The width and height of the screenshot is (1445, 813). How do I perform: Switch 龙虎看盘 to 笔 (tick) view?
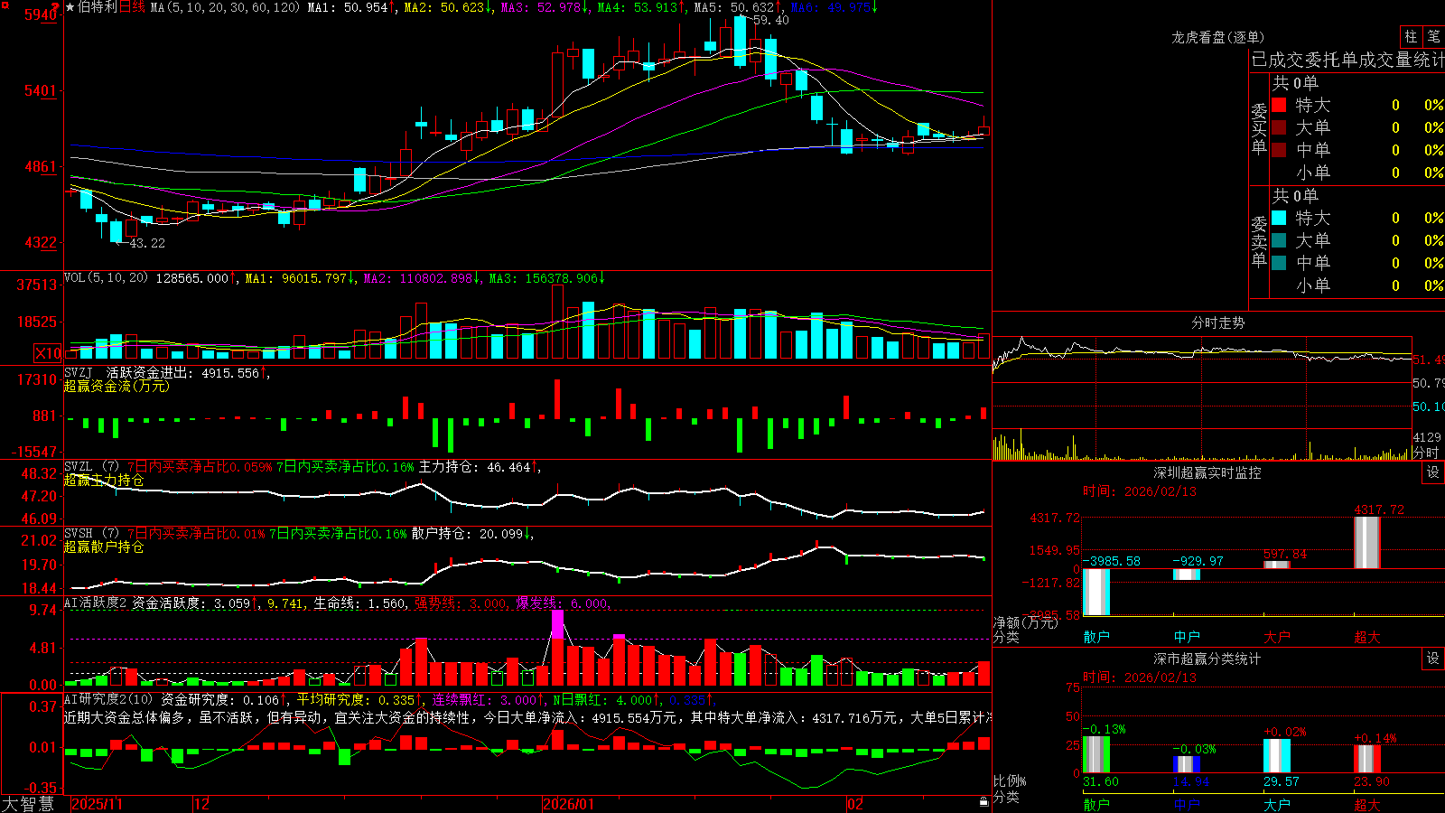[1434, 37]
